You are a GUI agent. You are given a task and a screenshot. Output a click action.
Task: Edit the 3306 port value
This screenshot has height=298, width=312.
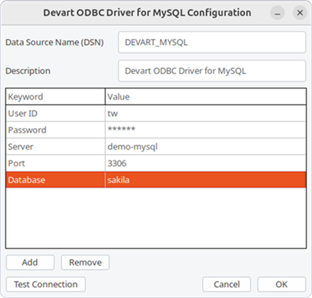click(206, 163)
